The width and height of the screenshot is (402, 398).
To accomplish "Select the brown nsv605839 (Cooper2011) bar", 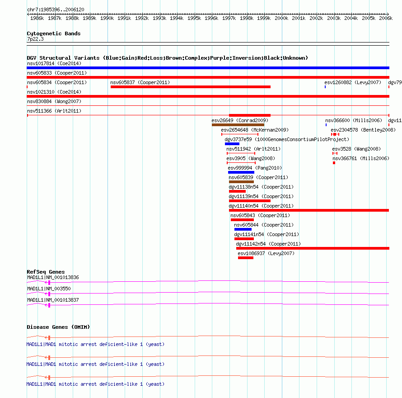I will [x=241, y=182].
